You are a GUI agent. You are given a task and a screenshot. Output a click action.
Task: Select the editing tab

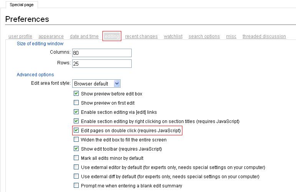coord(112,36)
